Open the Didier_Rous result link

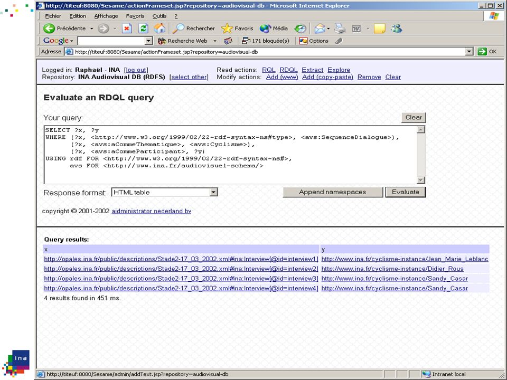click(x=392, y=269)
